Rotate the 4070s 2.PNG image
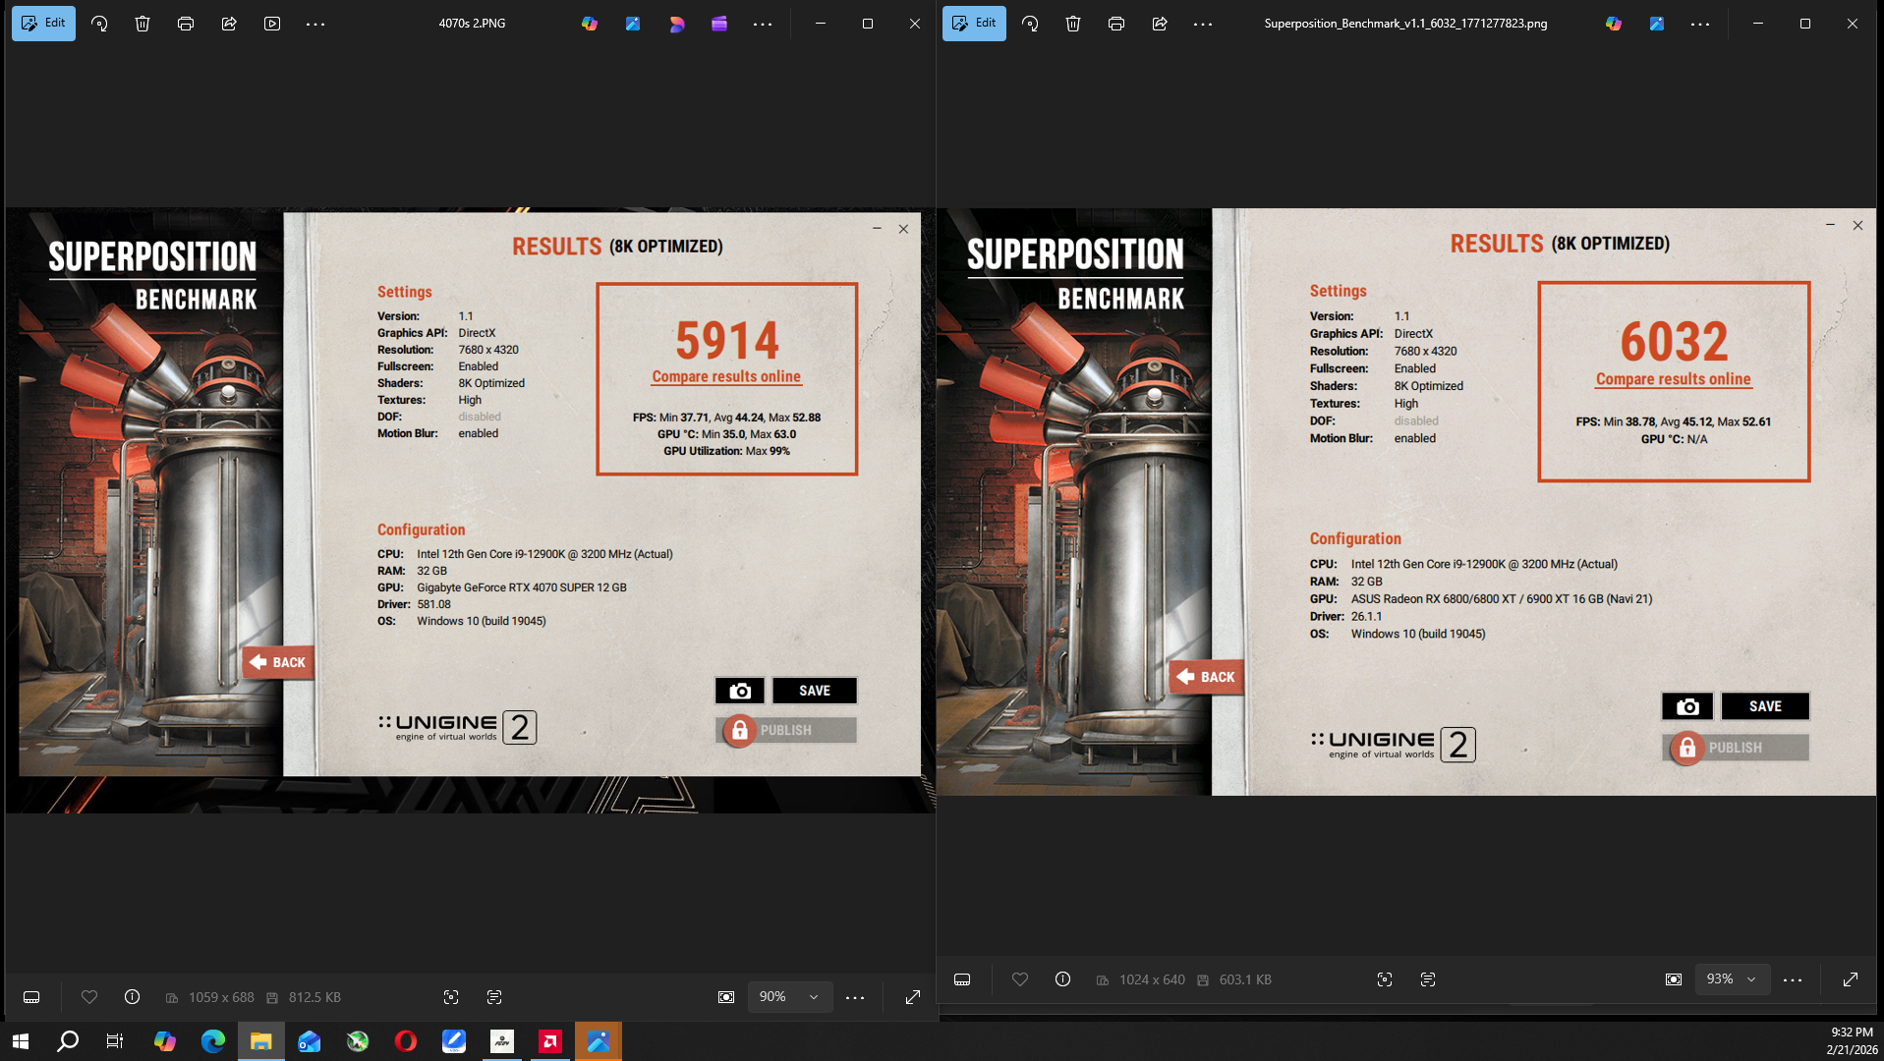 [x=99, y=24]
